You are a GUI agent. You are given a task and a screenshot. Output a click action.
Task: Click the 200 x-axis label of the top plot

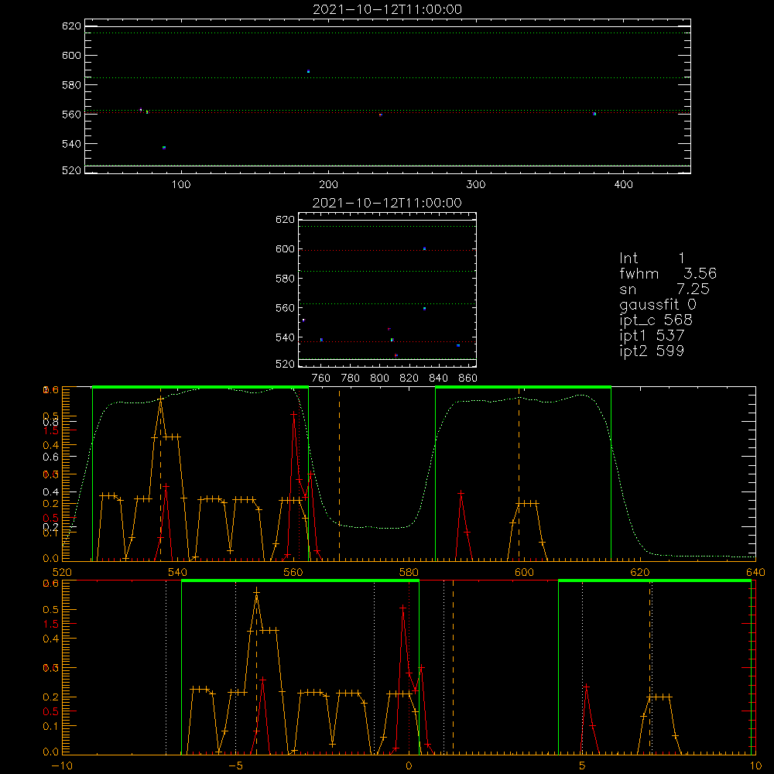[x=328, y=185]
